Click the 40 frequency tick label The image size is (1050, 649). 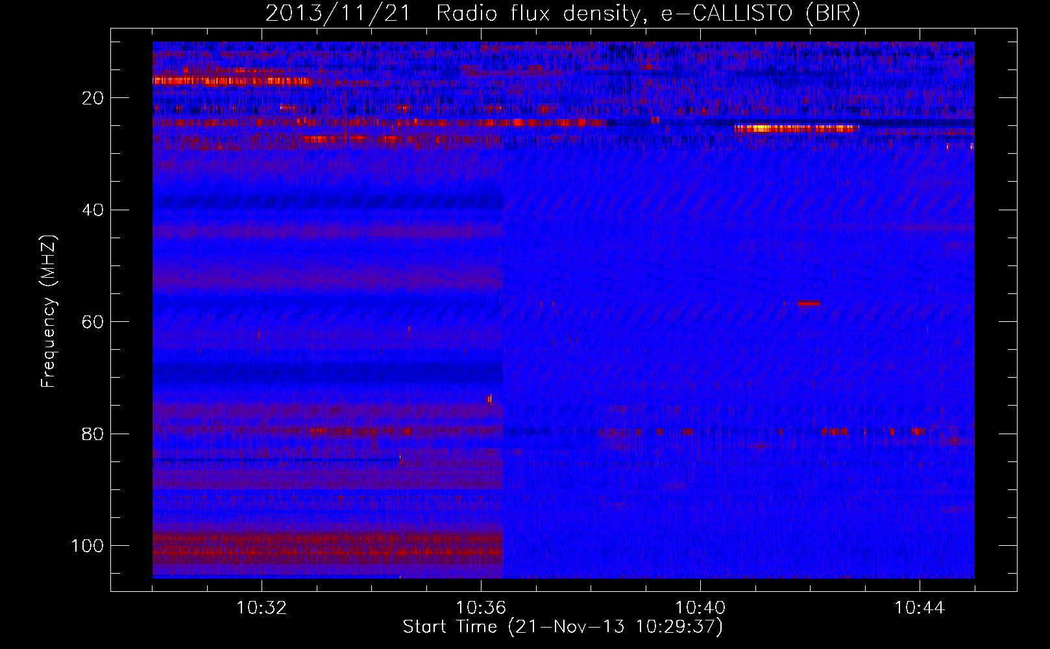(x=93, y=210)
